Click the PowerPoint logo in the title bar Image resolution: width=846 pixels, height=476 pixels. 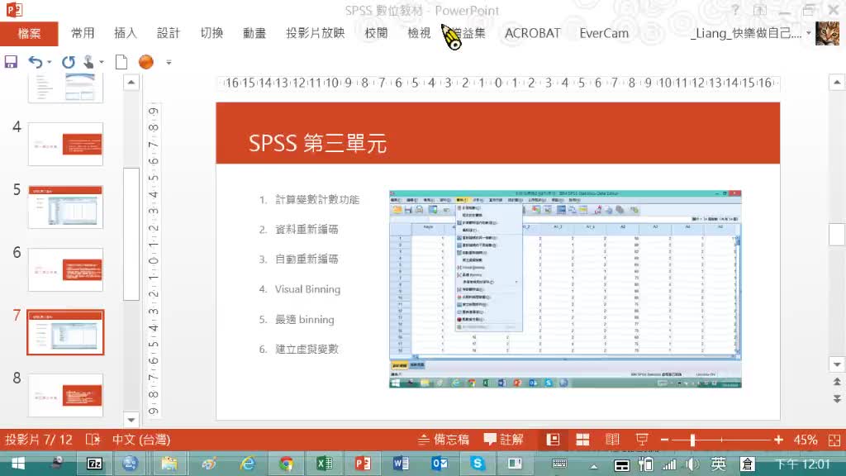click(x=14, y=10)
